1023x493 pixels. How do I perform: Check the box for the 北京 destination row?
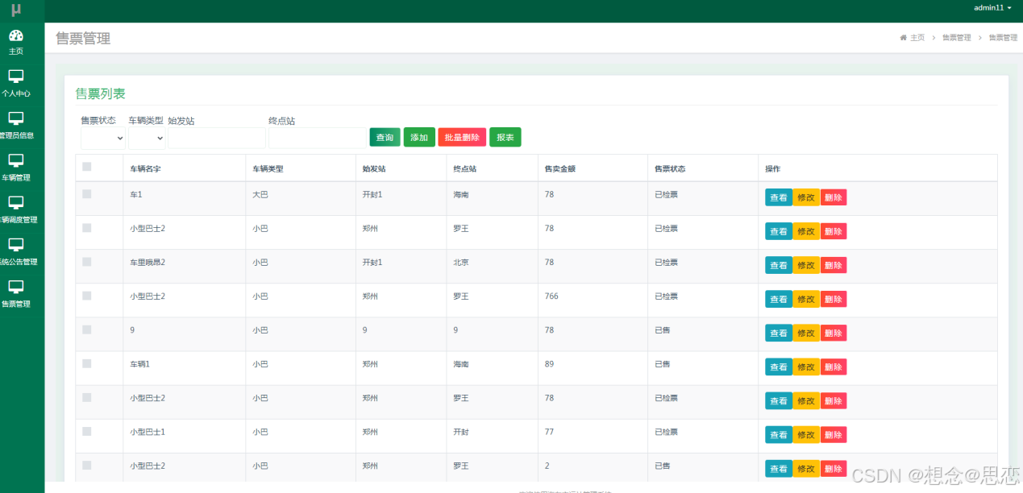(x=87, y=262)
